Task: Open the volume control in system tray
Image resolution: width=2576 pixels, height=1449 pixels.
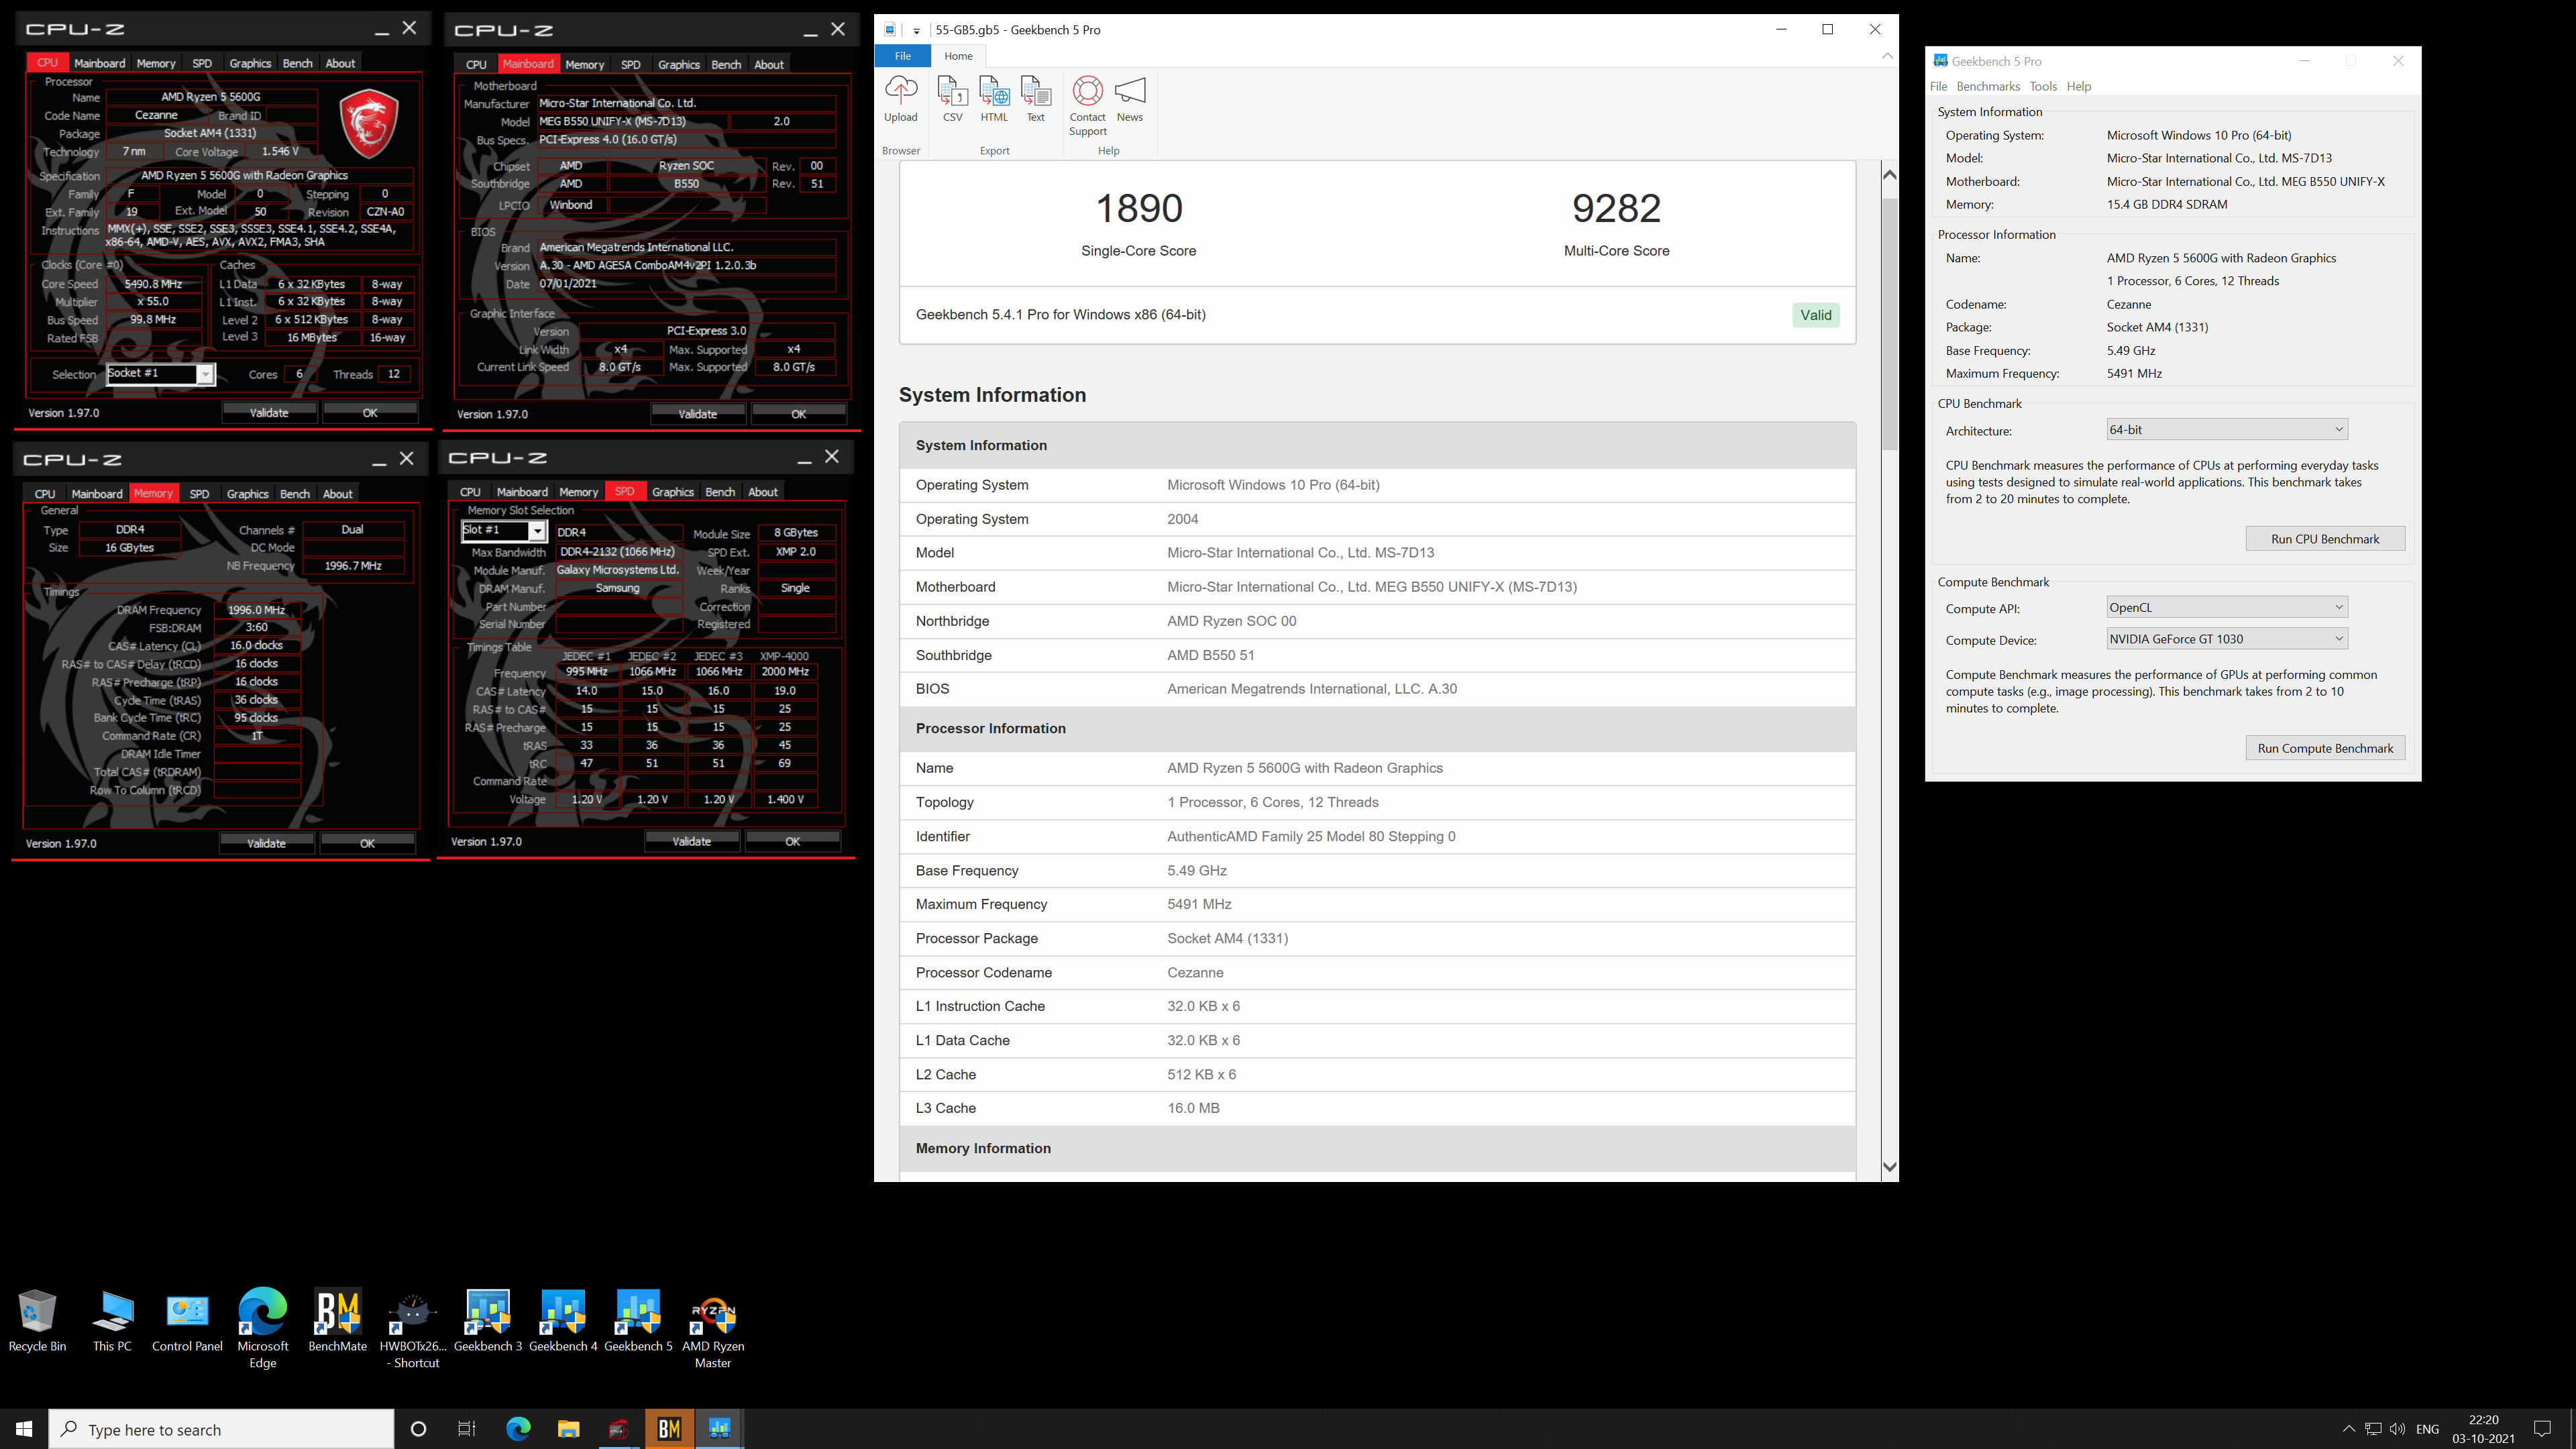Action: click(x=2397, y=1429)
